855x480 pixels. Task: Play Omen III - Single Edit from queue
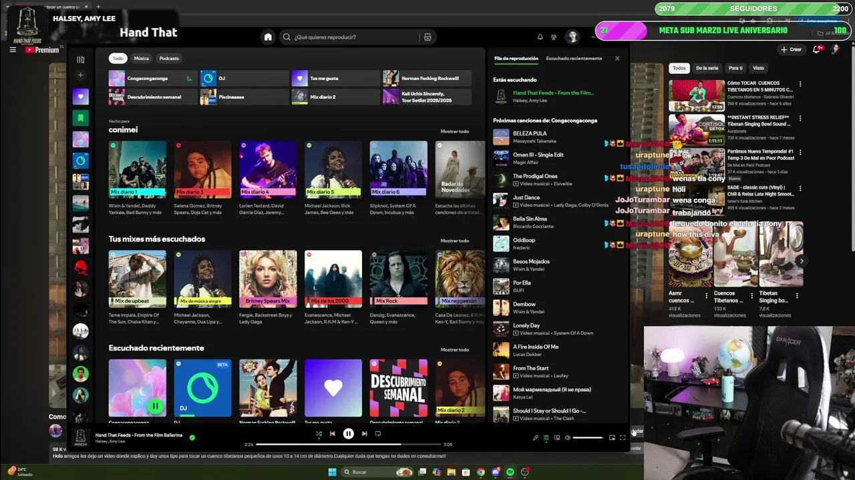[x=501, y=158]
